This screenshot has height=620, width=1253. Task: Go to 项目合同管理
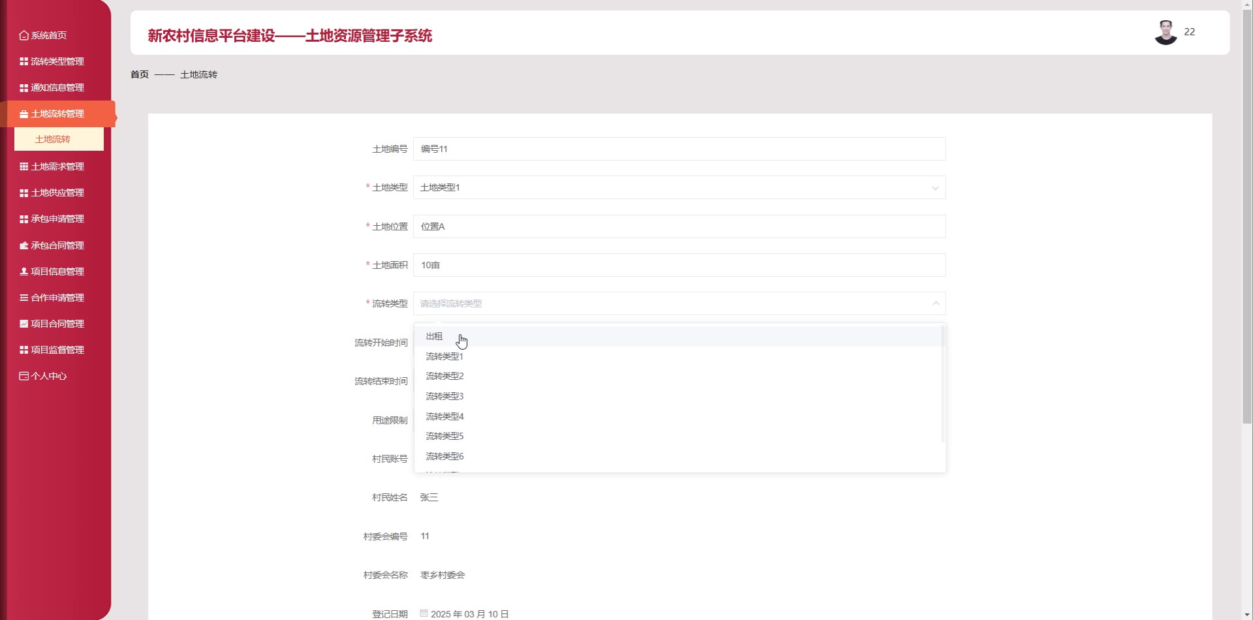click(57, 324)
